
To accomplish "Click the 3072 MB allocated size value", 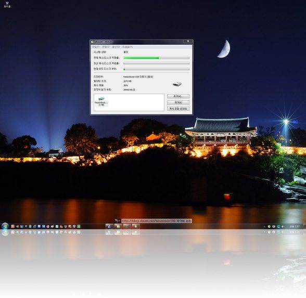I will (127, 81).
